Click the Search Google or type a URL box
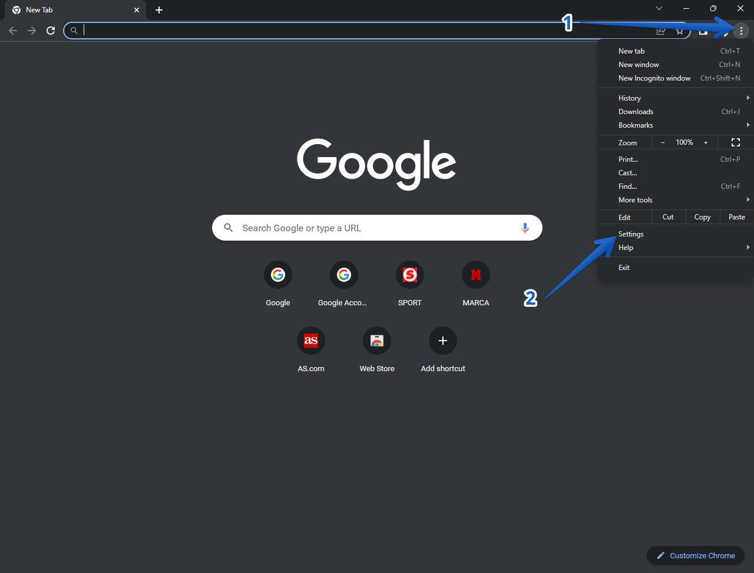 point(377,228)
